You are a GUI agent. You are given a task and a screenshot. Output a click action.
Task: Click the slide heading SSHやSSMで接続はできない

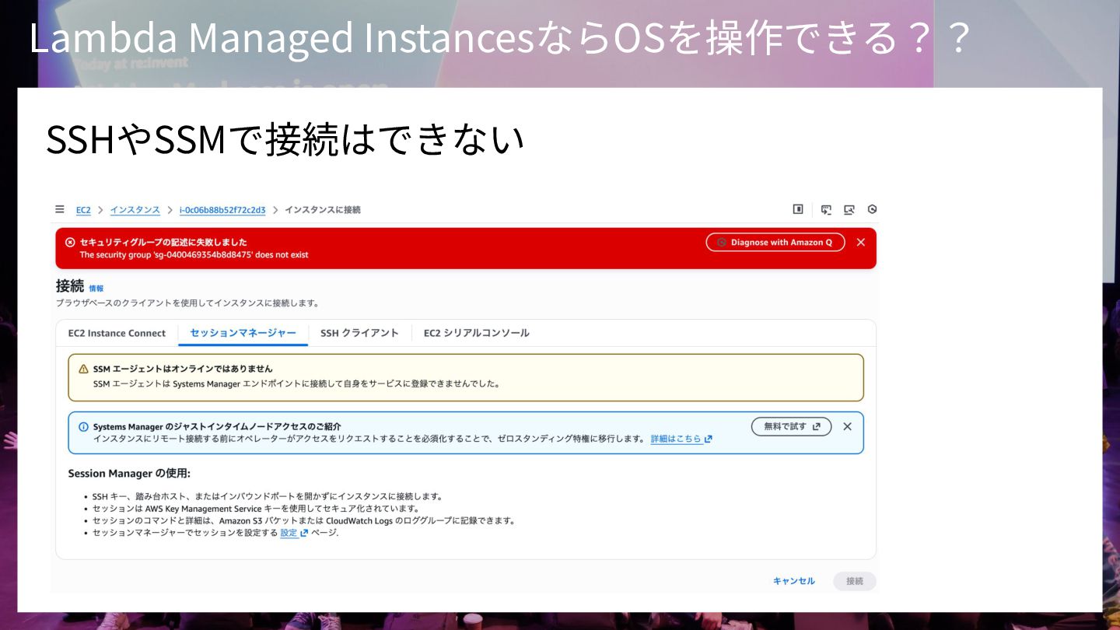[285, 139]
